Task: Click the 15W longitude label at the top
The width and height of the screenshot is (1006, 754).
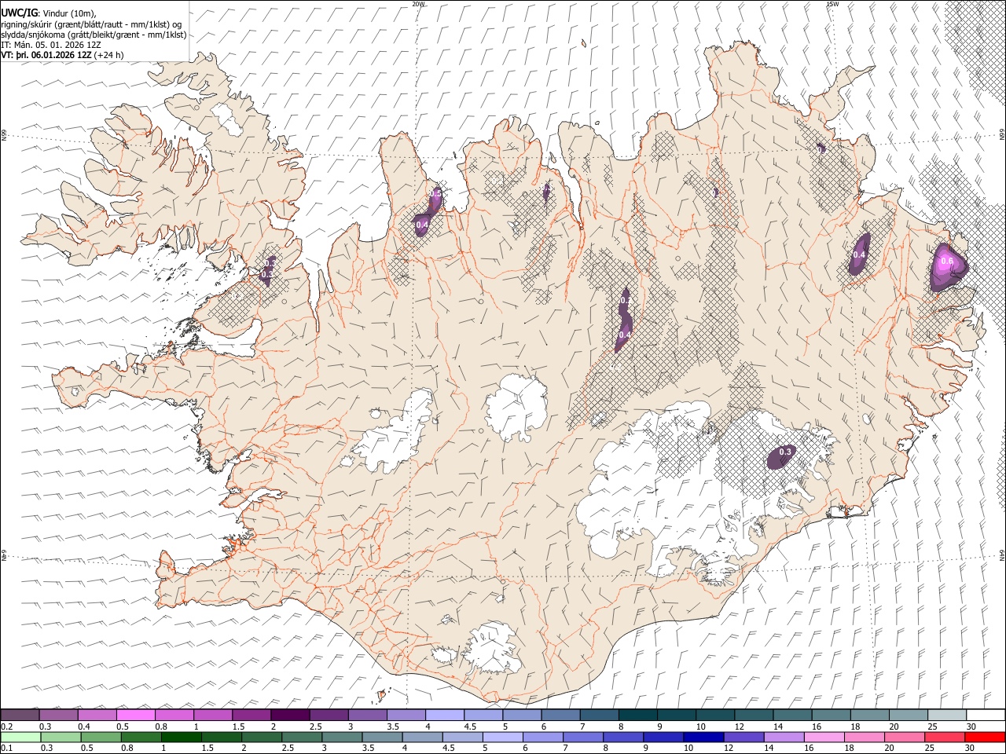Action: pos(832,4)
